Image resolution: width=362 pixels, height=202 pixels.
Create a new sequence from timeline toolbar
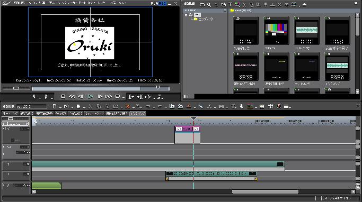tap(55, 106)
